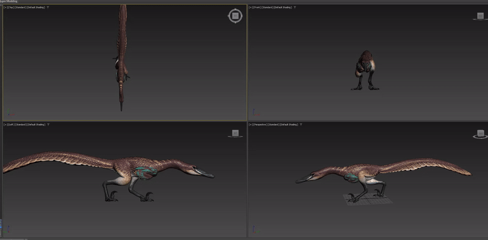Open the Perspective viewport [+] general menu

click(x=251, y=125)
